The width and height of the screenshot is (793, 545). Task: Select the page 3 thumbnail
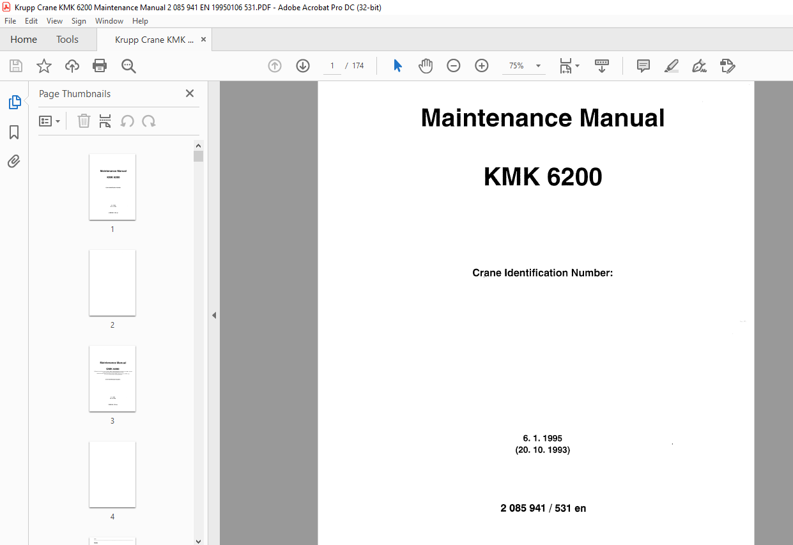coord(112,378)
